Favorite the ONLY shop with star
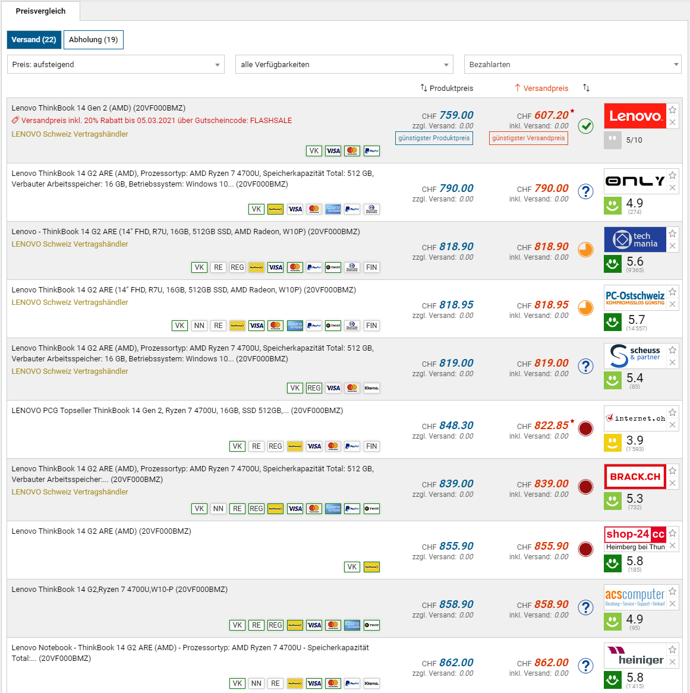Viewport: 690px width, 693px height. coord(672,175)
